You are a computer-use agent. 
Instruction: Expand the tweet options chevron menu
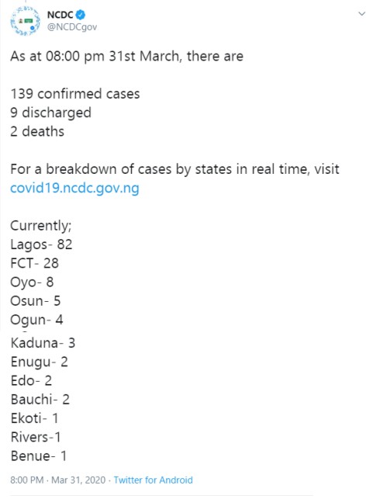(361, 14)
